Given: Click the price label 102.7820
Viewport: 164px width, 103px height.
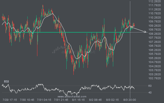Looking at the screenshot, I should point(155,78).
